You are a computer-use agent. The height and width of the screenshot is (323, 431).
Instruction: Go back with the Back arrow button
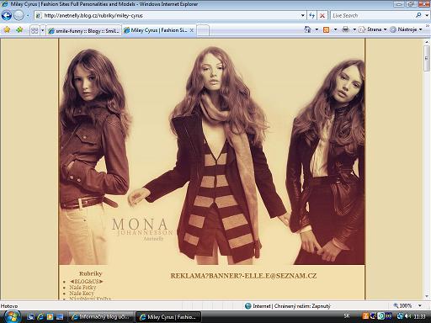(x=7, y=15)
